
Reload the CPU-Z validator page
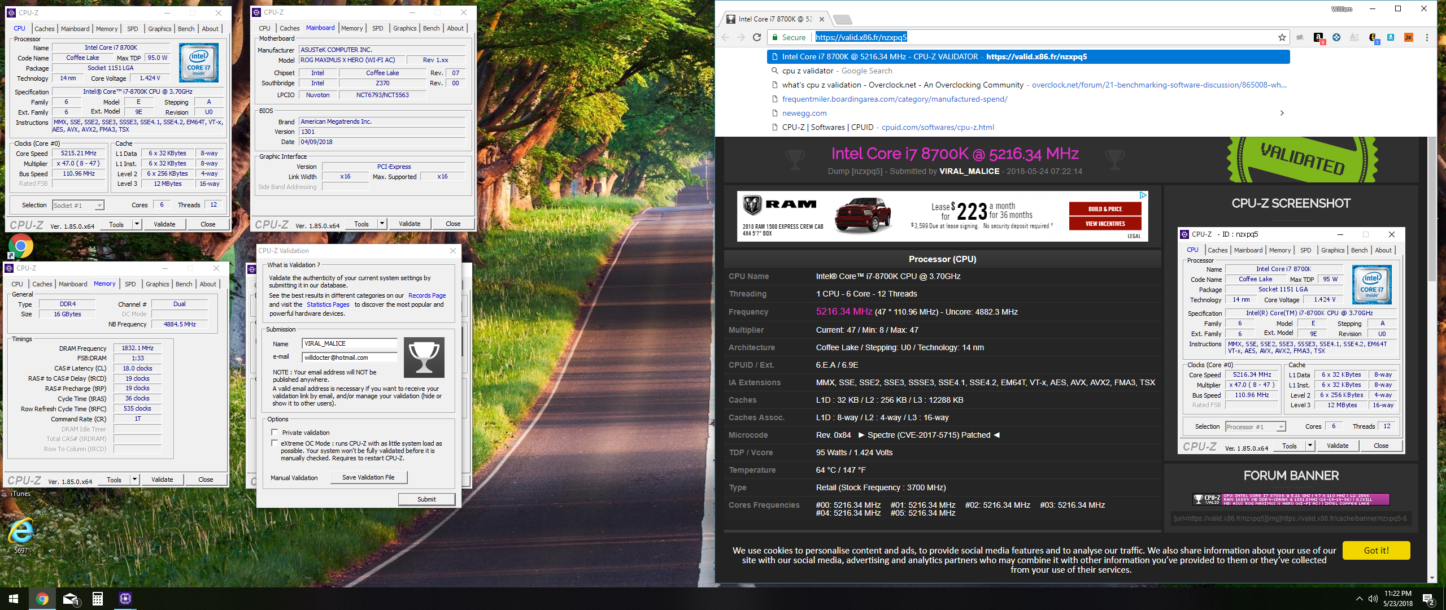click(x=757, y=37)
